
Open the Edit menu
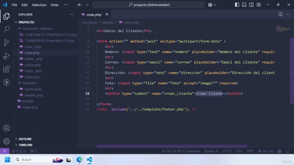tap(24, 5)
